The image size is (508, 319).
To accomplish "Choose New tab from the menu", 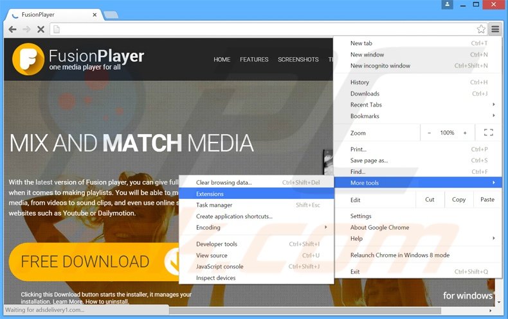I will click(x=417, y=43).
